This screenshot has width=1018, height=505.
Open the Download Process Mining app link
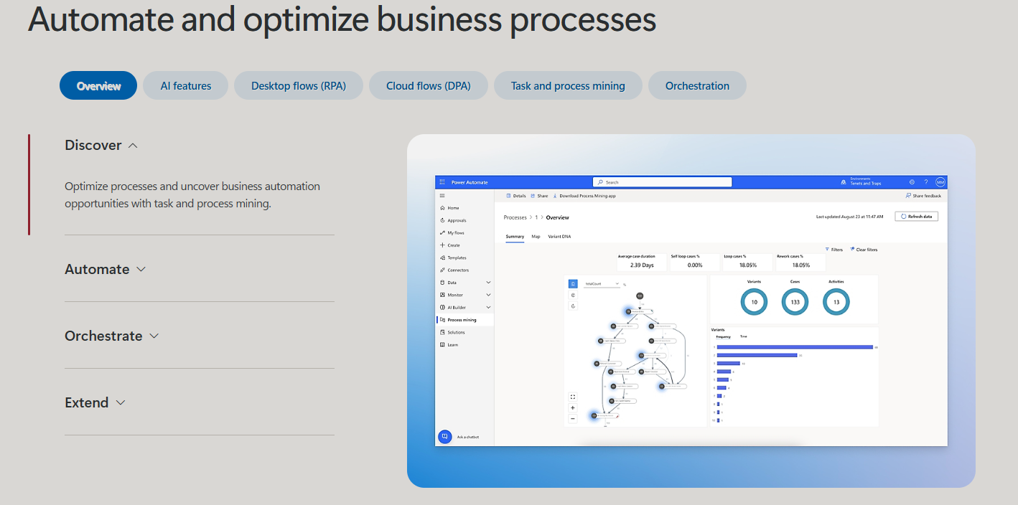587,196
